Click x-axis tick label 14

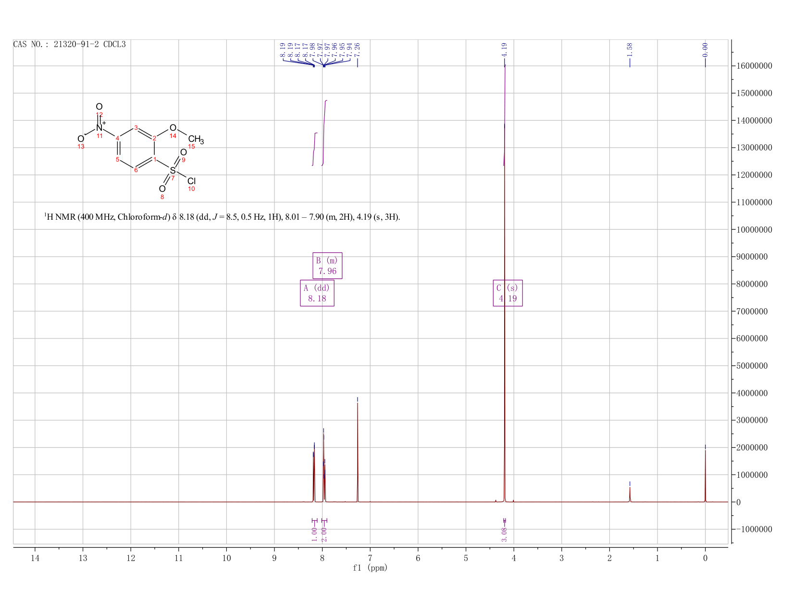35,558
